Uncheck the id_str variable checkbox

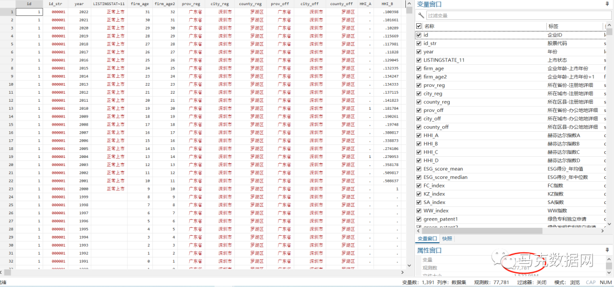(x=418, y=43)
